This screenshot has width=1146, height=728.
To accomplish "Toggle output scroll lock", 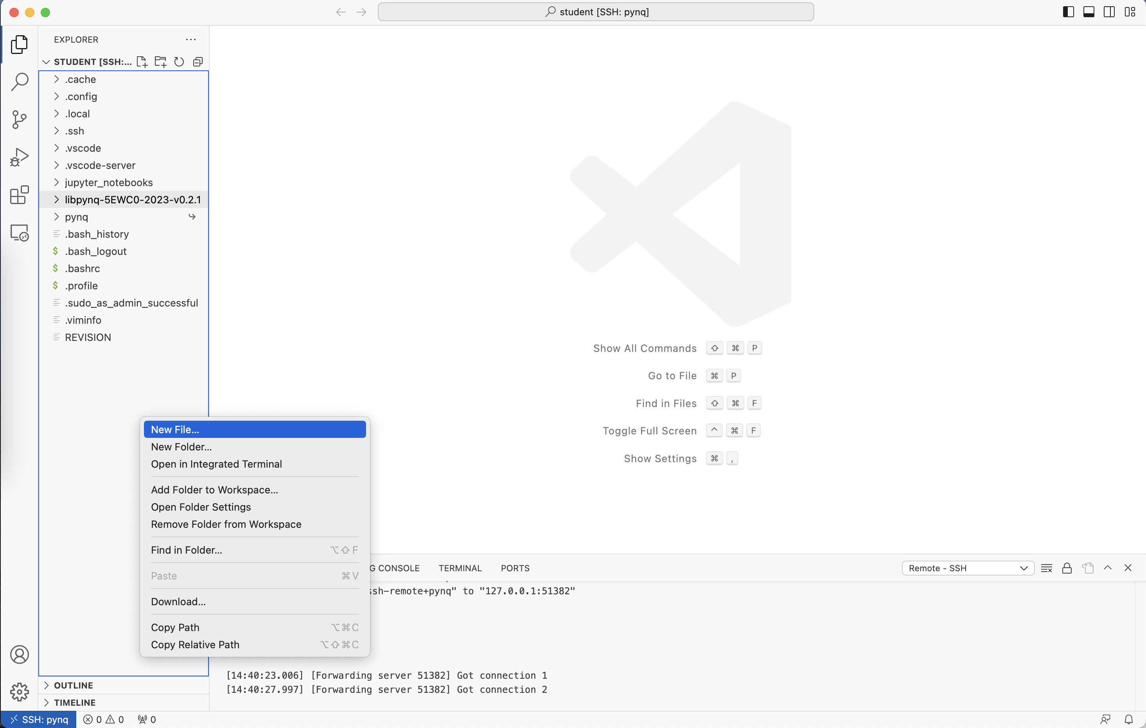I will pos(1067,568).
